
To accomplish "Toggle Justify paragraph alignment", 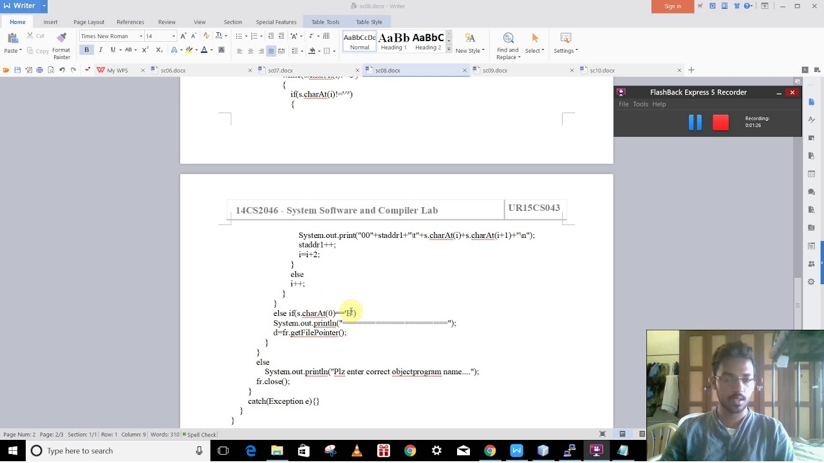I will coord(271,51).
